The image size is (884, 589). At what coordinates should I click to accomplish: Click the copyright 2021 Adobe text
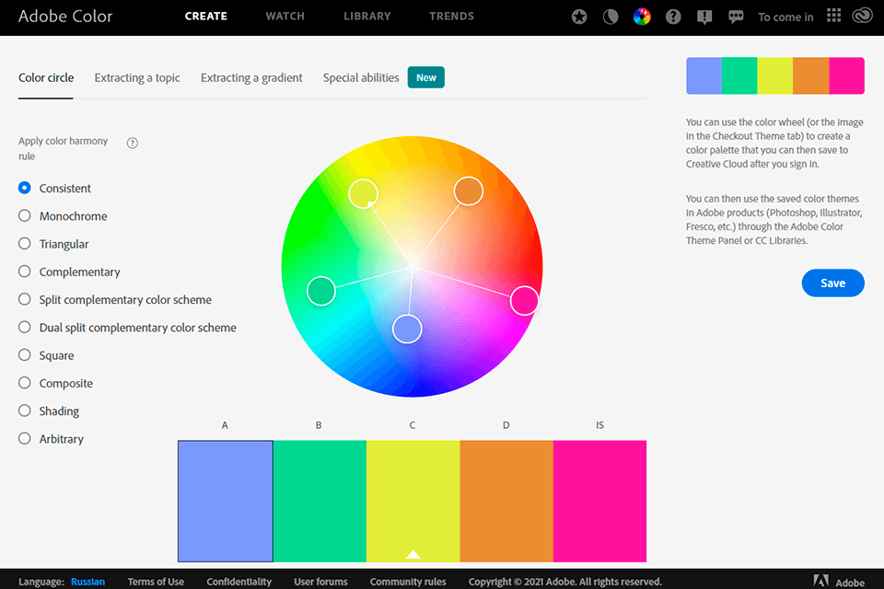(x=564, y=582)
